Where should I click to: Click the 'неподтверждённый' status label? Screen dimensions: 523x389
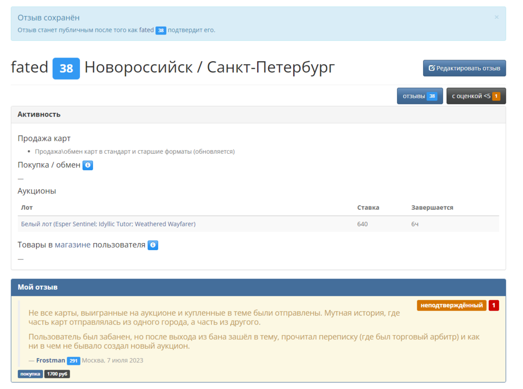[451, 305]
